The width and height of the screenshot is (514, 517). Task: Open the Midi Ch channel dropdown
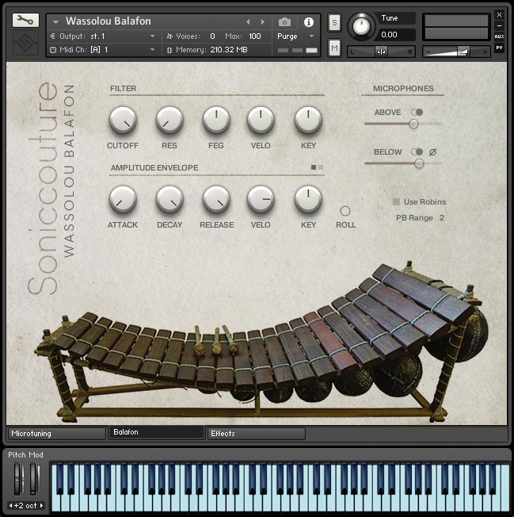pyautogui.click(x=103, y=49)
